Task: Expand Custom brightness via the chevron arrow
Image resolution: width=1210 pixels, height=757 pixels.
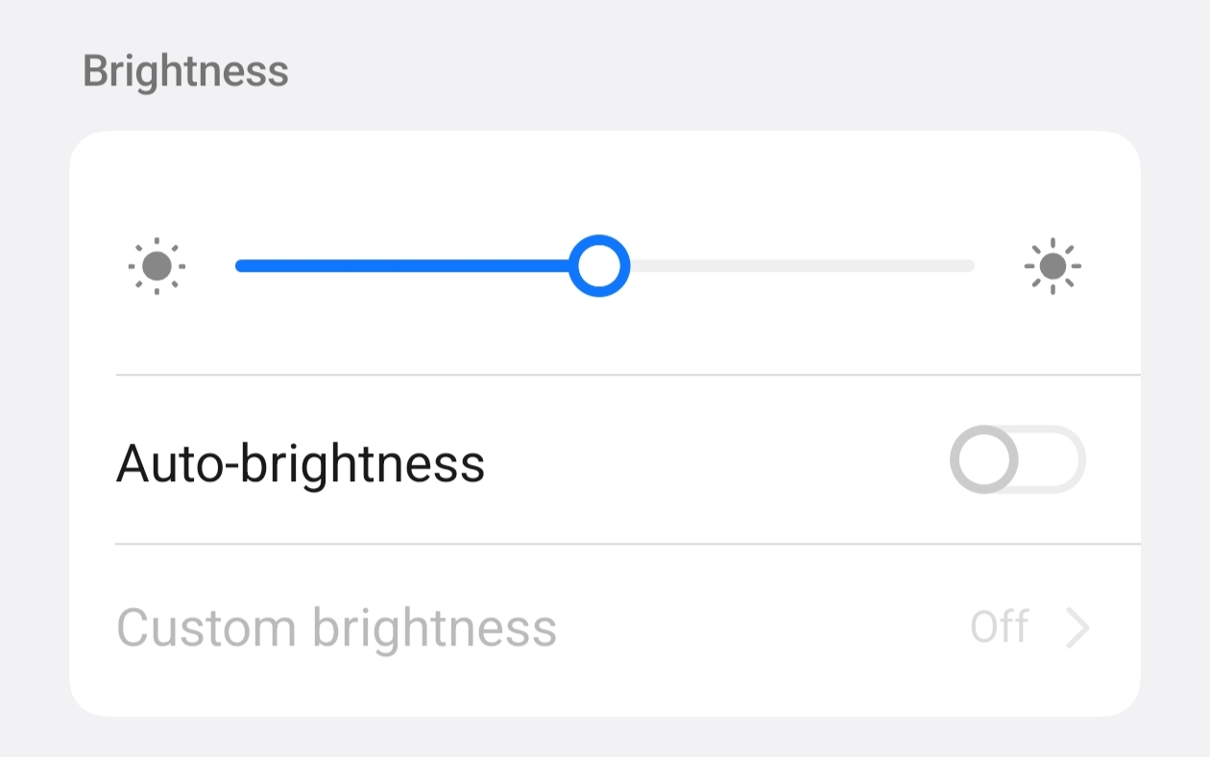Action: pyautogui.click(x=1077, y=628)
